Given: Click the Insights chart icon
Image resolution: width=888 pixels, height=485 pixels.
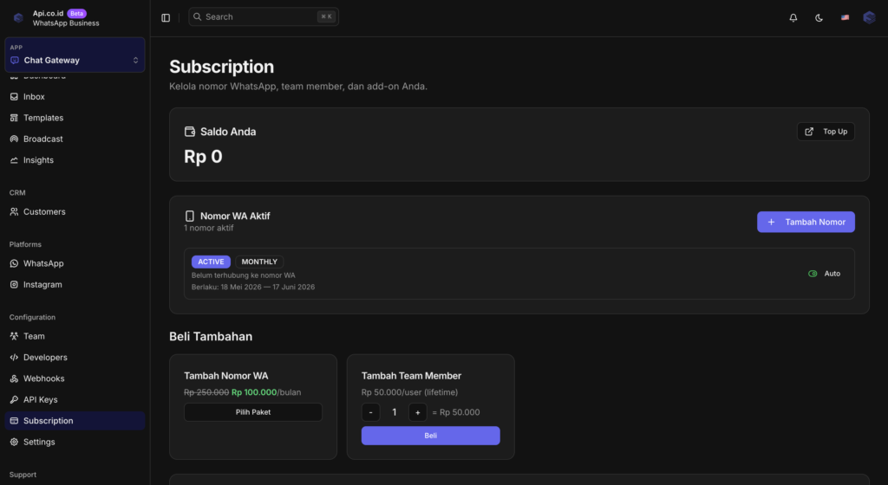Looking at the screenshot, I should point(14,160).
